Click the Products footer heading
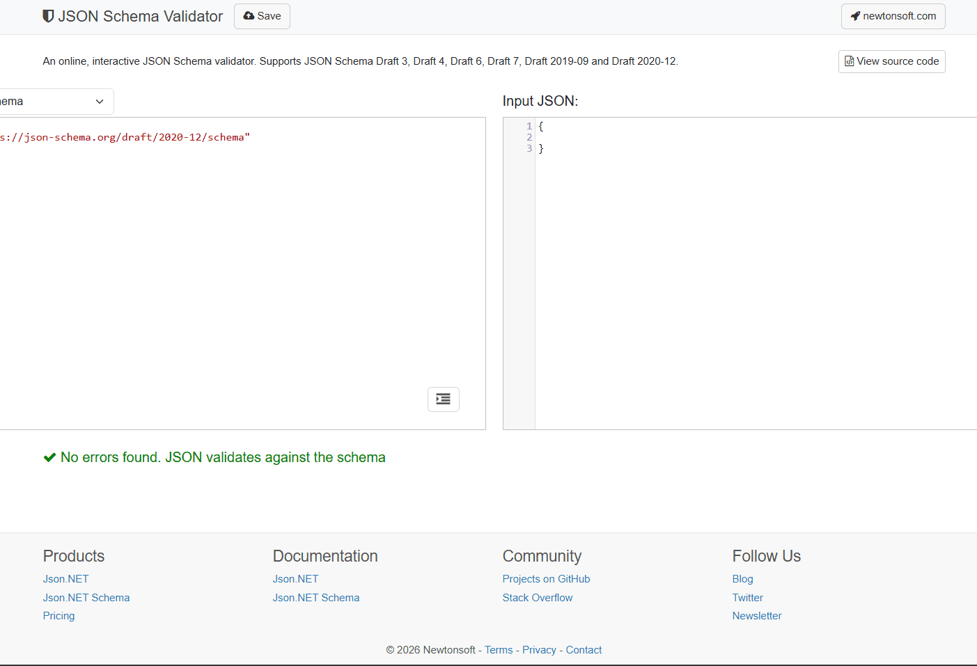The height and width of the screenshot is (666, 977). [x=74, y=556]
